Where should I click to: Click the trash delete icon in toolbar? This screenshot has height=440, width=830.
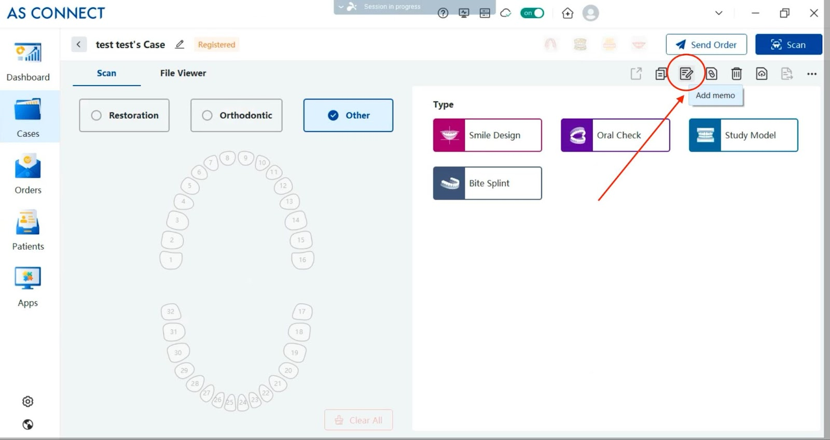tap(736, 74)
